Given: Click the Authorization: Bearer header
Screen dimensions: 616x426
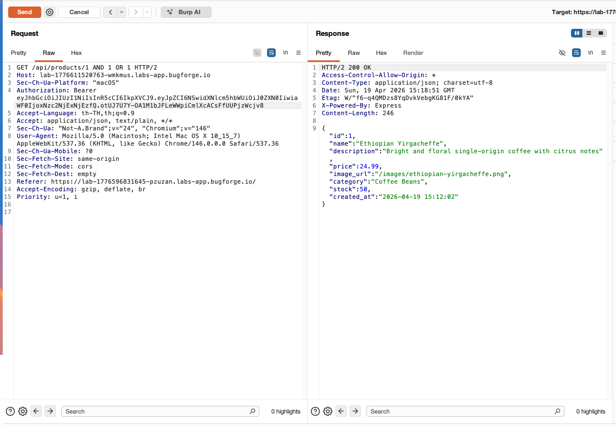Looking at the screenshot, I should point(56,91).
